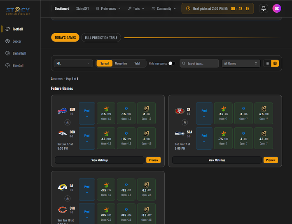Image resolution: width=292 pixels, height=224 pixels.
Task: Select the Moneyline bet type
Action: point(121,64)
